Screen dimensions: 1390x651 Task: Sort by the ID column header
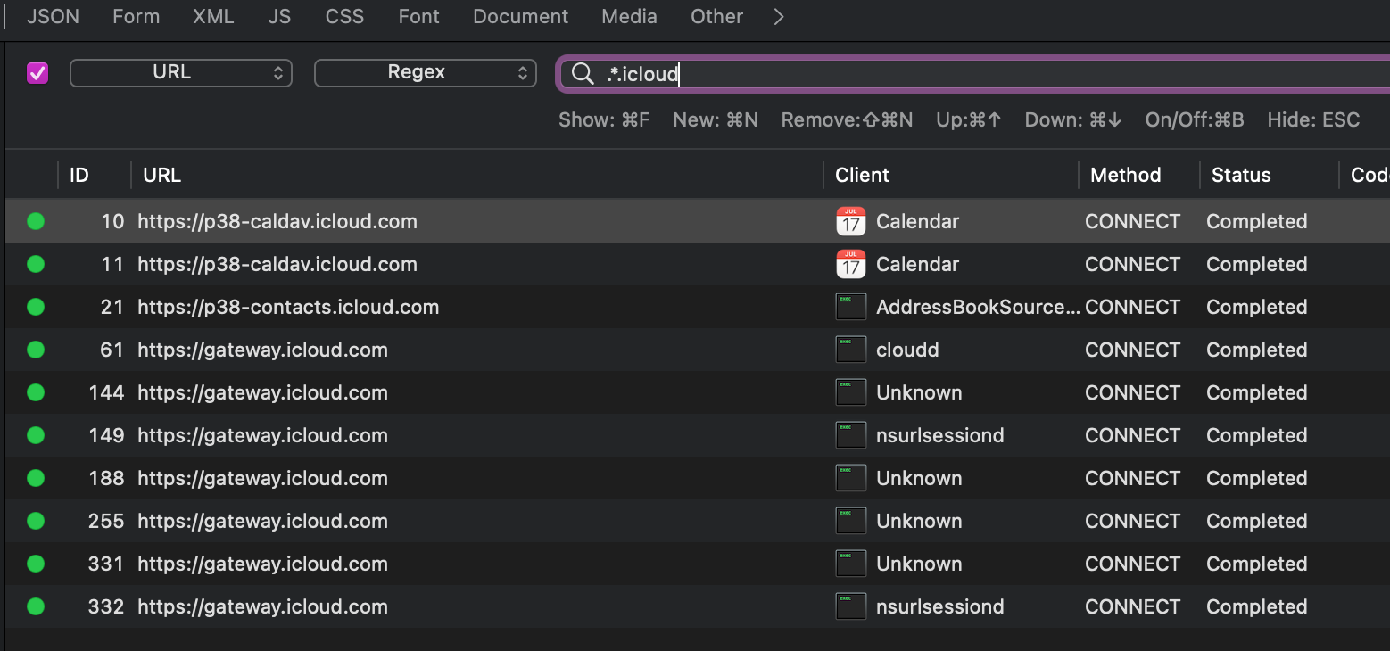tap(79, 175)
